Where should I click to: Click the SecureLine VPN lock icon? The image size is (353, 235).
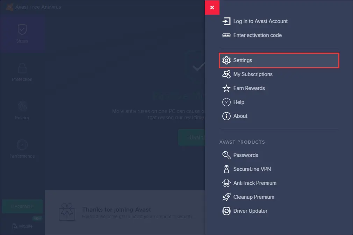[x=226, y=169]
